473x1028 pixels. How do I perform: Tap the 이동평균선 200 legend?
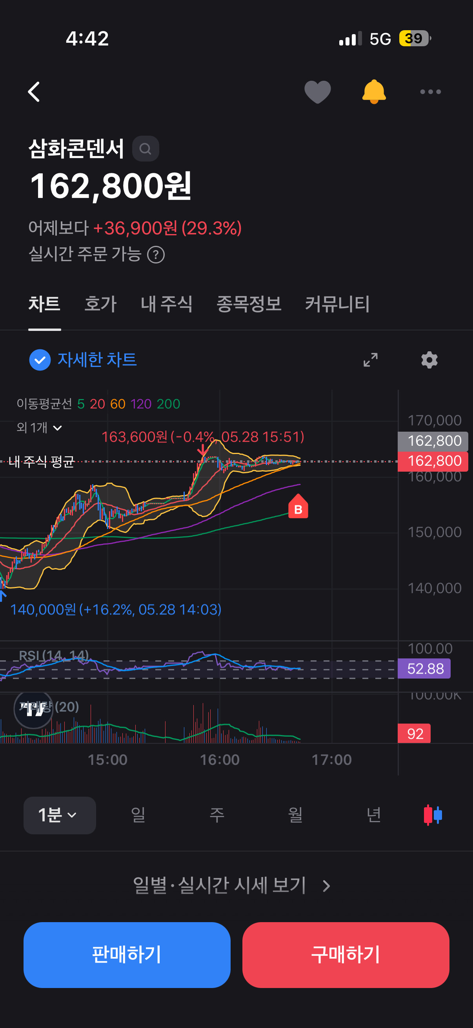click(168, 404)
